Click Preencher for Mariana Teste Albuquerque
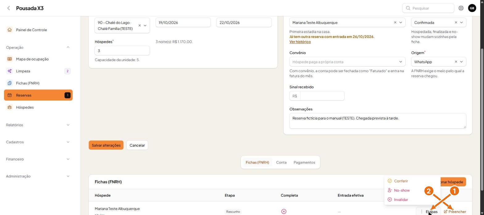Screen dimensions: 484x215 [x=455, y=212]
